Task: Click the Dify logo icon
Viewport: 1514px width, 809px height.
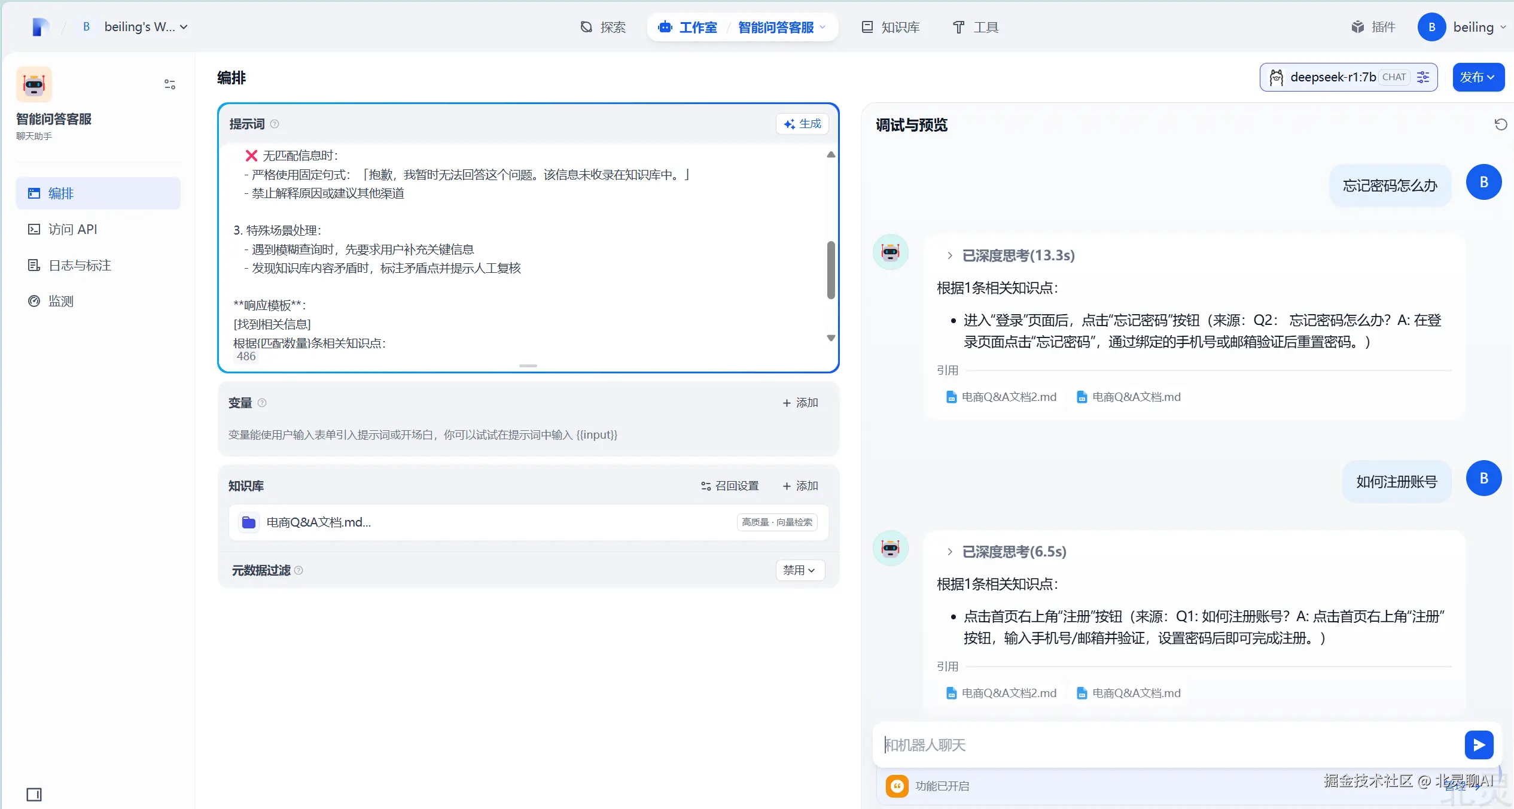Action: point(41,27)
